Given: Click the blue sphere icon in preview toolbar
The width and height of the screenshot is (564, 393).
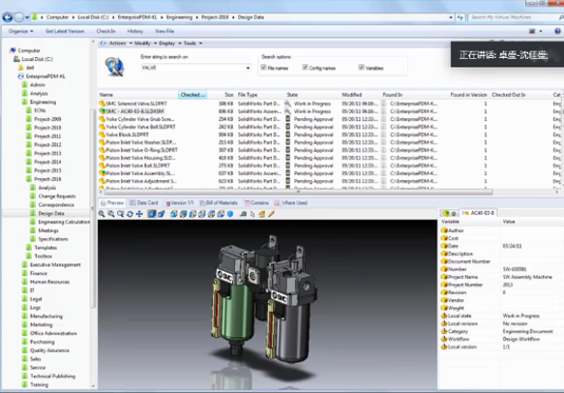Looking at the screenshot, I should point(230,214).
